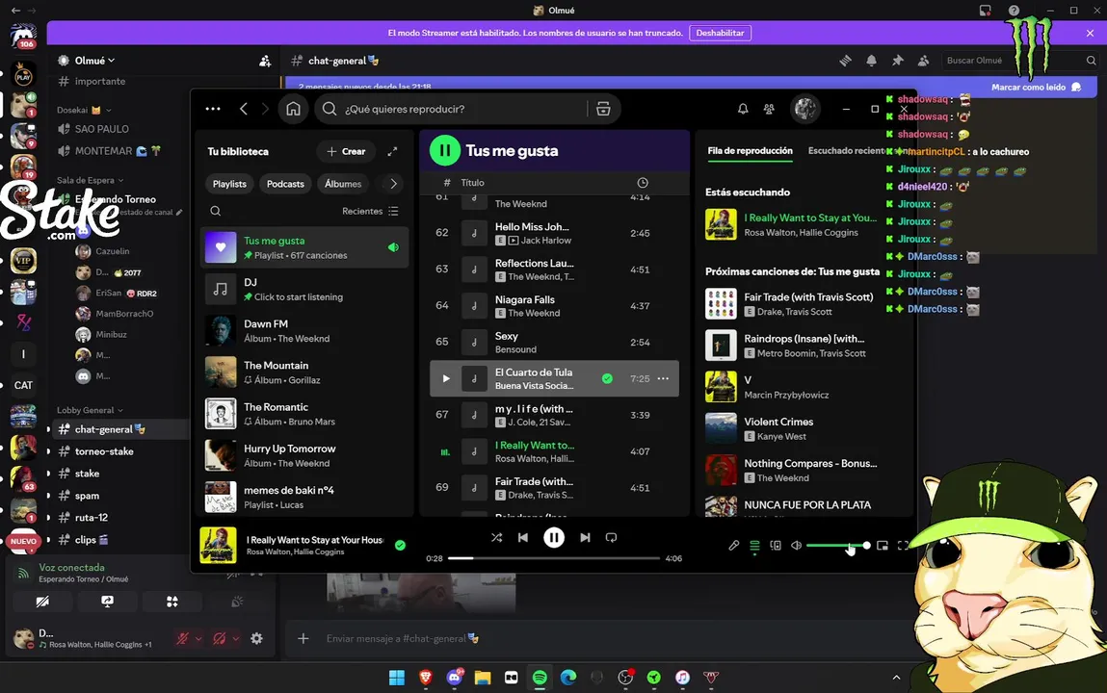The width and height of the screenshot is (1107, 693).
Task: Open Spotify profile avatar menu
Action: point(804,109)
